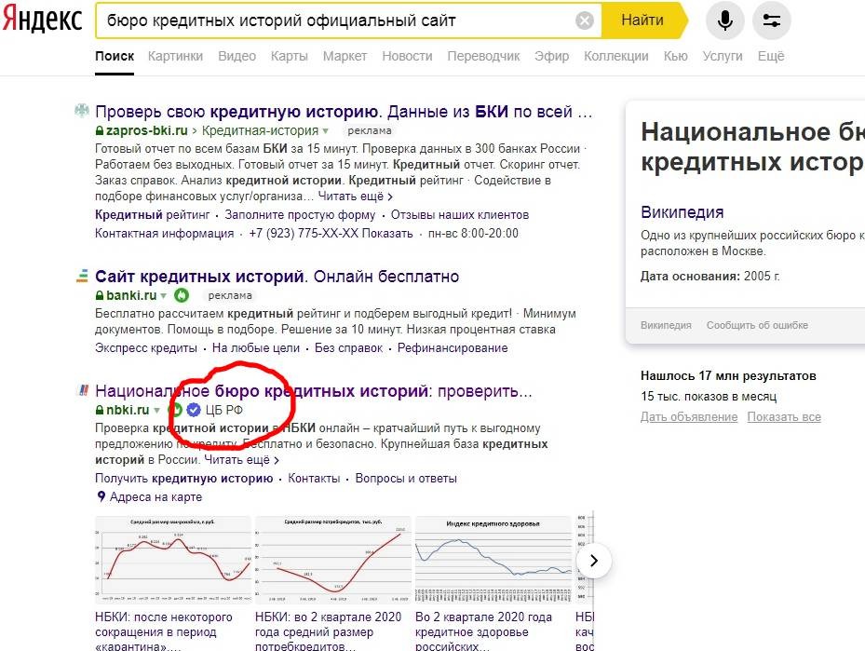The image size is (865, 651).
Task: Click the nbki.ru site favicon
Action: [83, 390]
